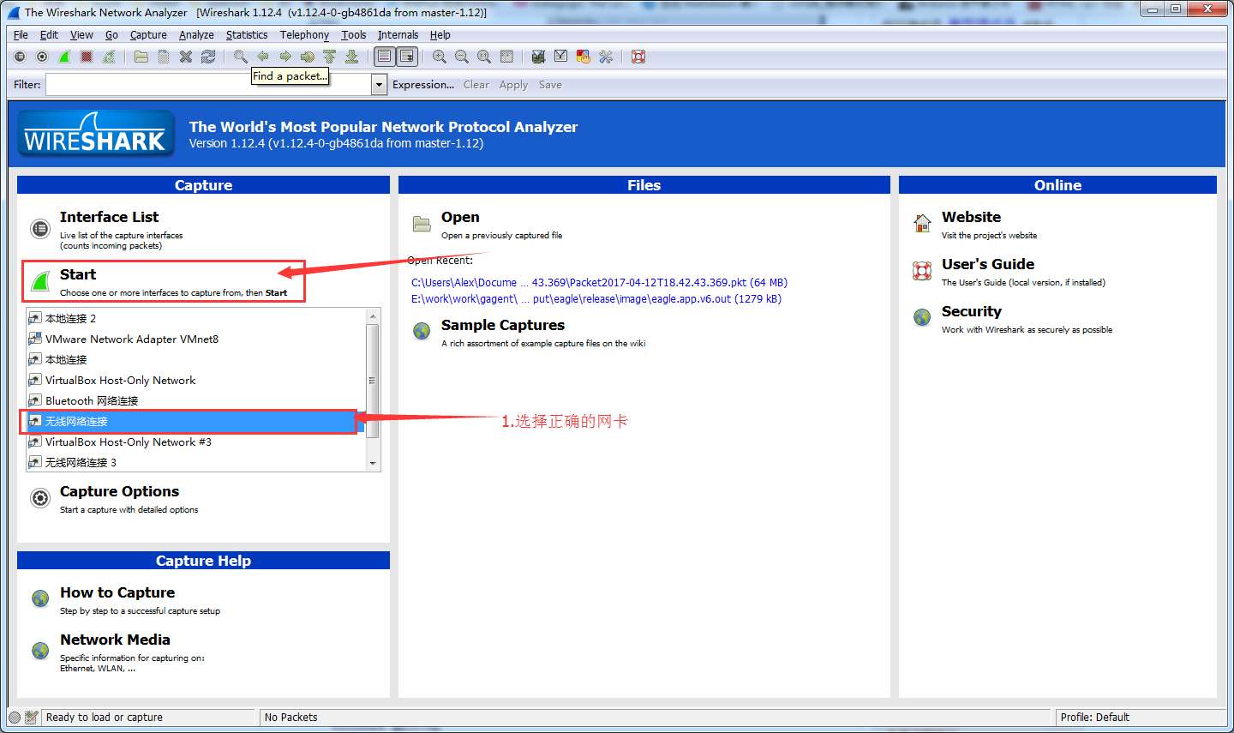This screenshot has width=1234, height=733.
Task: Open Capture Options link
Action: [x=119, y=491]
